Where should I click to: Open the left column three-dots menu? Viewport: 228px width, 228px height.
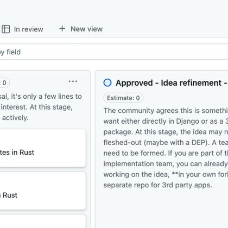(73, 81)
